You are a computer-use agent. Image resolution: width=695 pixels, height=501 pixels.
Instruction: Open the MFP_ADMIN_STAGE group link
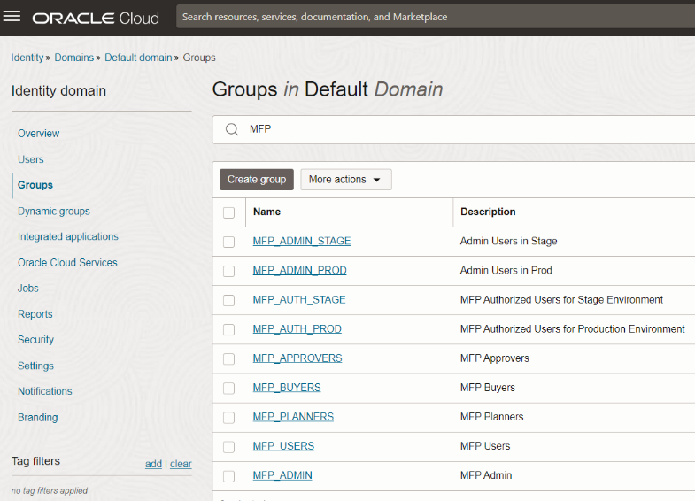coord(302,241)
